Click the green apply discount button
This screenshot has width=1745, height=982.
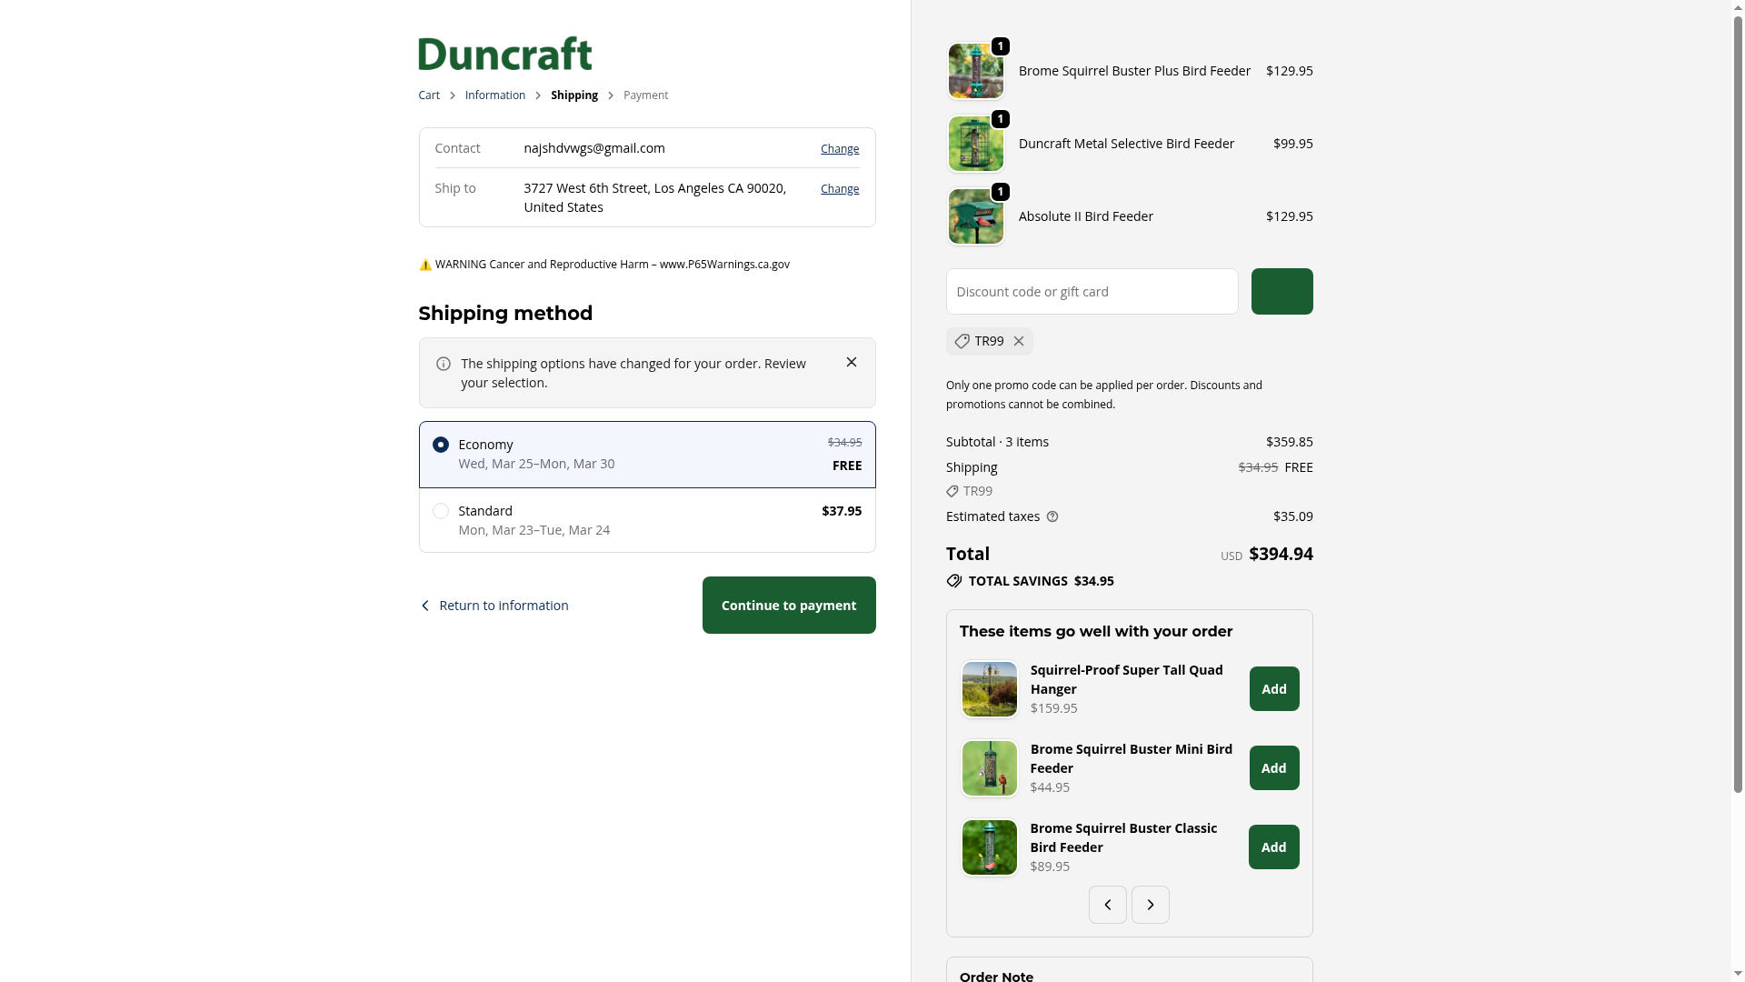[1281, 292]
